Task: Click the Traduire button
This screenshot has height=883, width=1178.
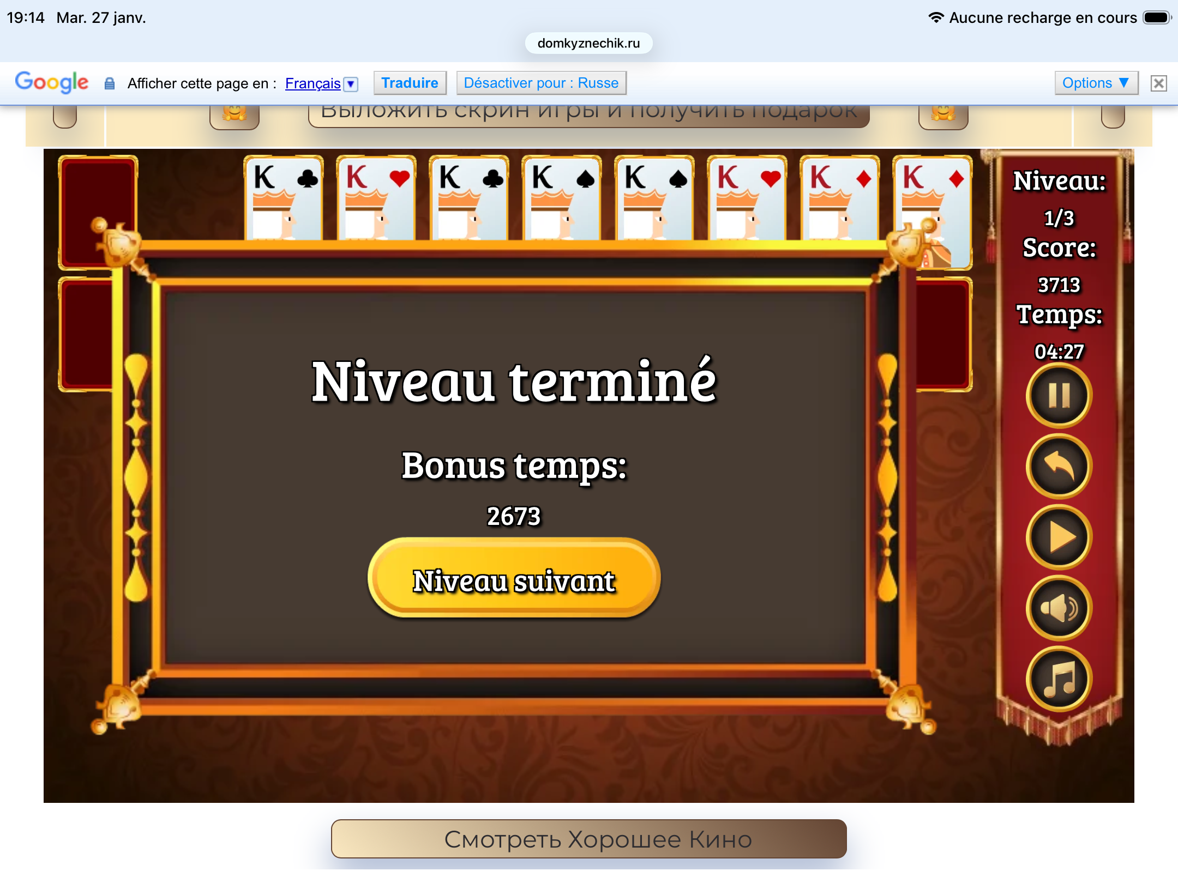Action: point(410,83)
